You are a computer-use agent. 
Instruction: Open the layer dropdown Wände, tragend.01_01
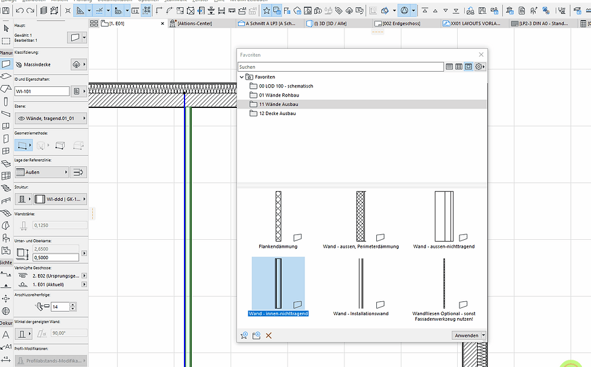pyautogui.click(x=51, y=118)
